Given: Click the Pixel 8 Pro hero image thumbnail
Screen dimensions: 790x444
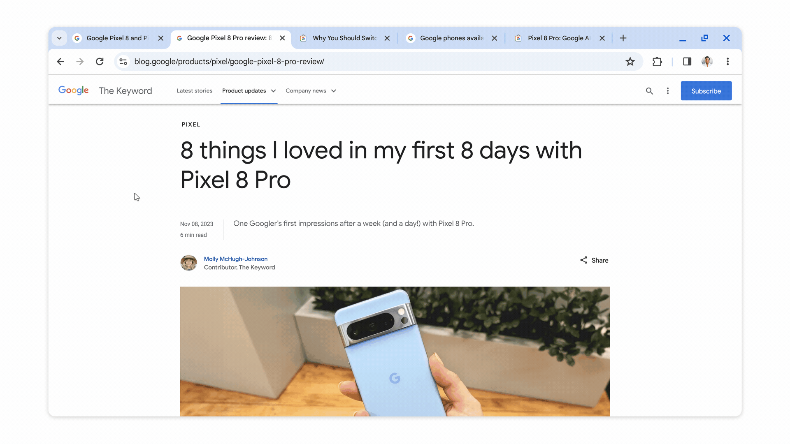Looking at the screenshot, I should [395, 351].
